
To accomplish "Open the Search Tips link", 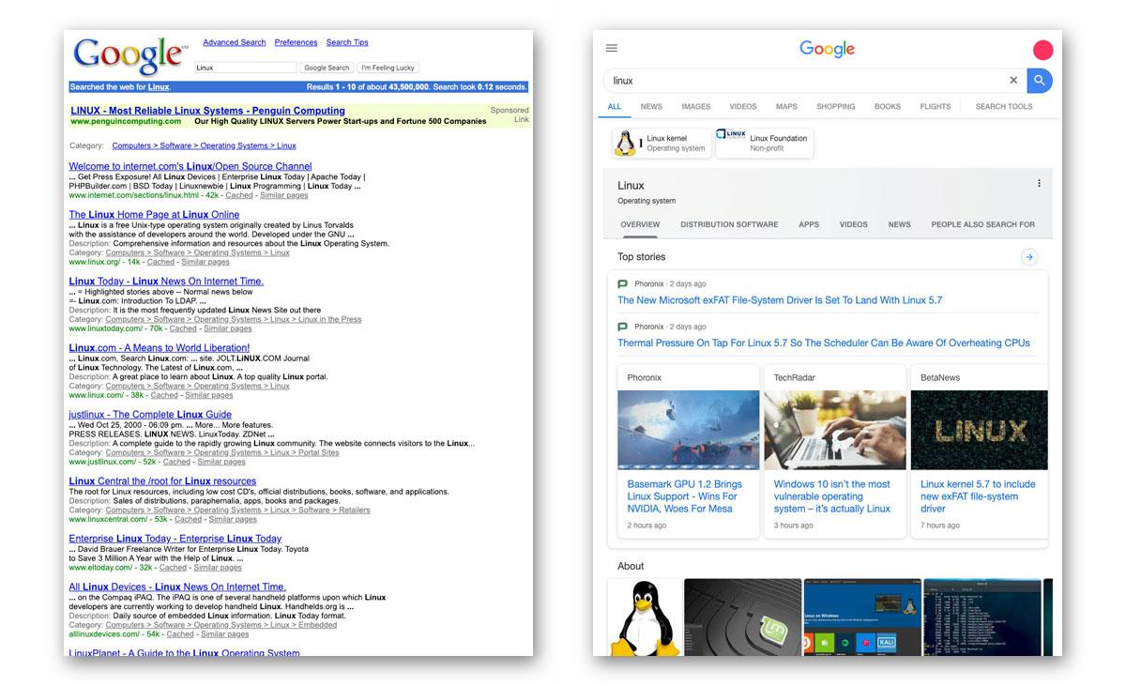I will (x=347, y=42).
